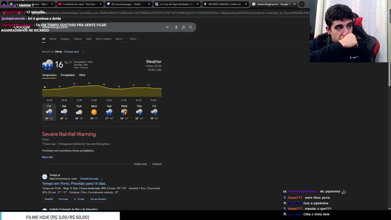The height and width of the screenshot is (220, 391).
Task: Select Monday's sunny forecast day
Action: click(x=94, y=112)
